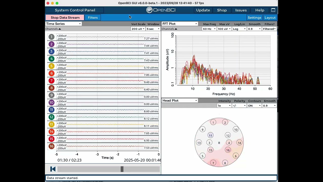The height and width of the screenshot is (182, 323).
Task: Click the 6.40 uVrms reading for channel 8
Action: (x=151, y=89)
